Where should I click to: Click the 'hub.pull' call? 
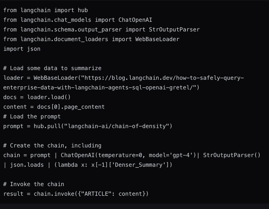pos(49,126)
